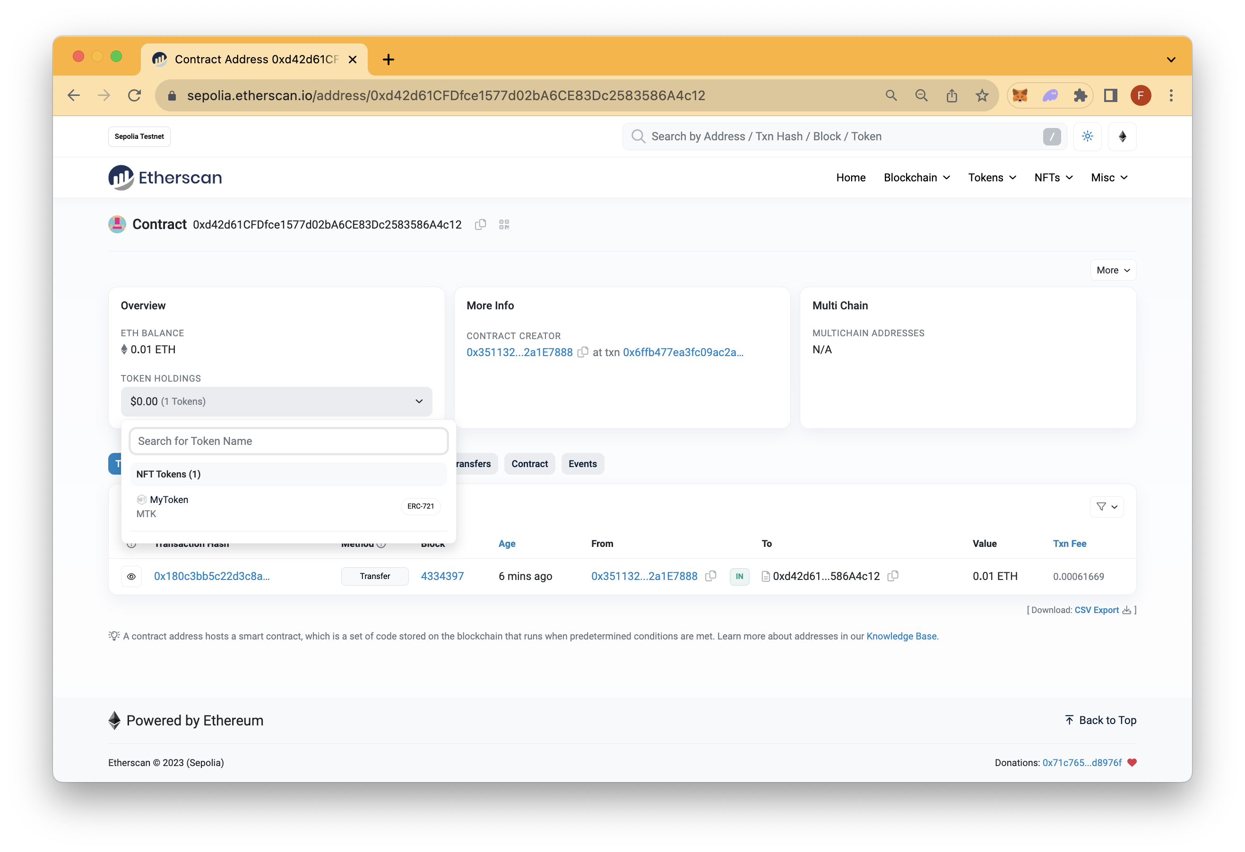Open donations address 0x71c765...d8976f
The image size is (1245, 852).
point(1081,763)
